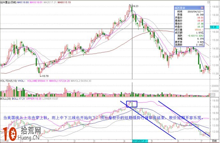The width and height of the screenshot is (220, 143).
Task: Select the MA5:18.60 indicator label
Action: (23, 2)
